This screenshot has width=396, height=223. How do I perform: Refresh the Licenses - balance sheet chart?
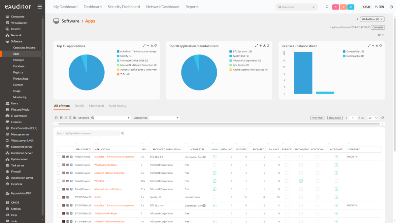[380, 46]
